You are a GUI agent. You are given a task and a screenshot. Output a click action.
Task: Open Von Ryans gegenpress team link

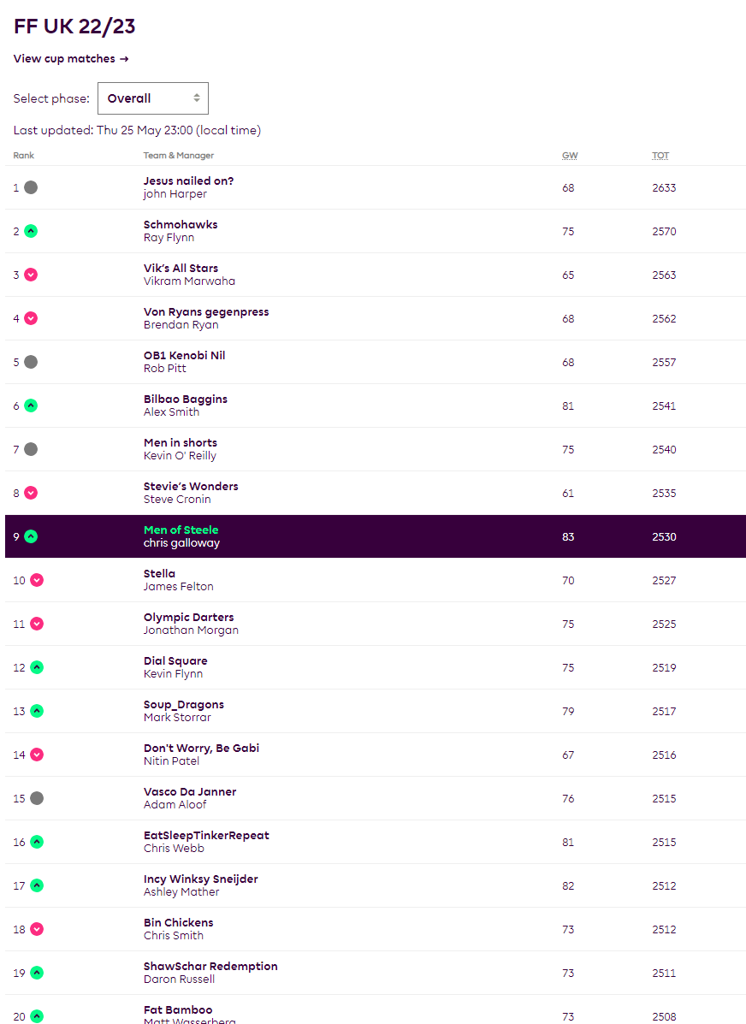[x=206, y=312]
